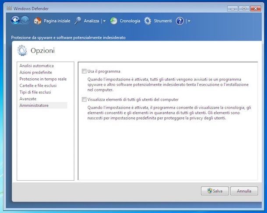Expand the help menu dropdown arrow

tap(189, 21)
